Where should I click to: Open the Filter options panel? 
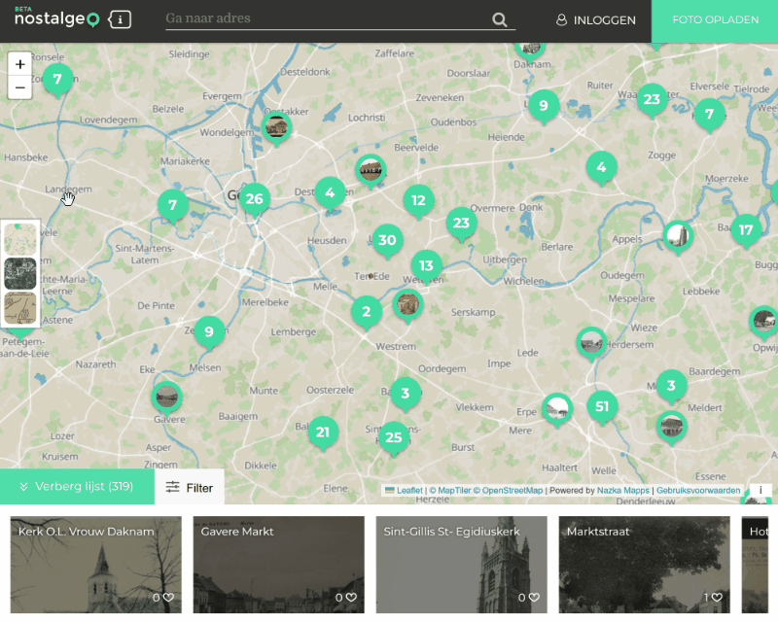click(190, 487)
